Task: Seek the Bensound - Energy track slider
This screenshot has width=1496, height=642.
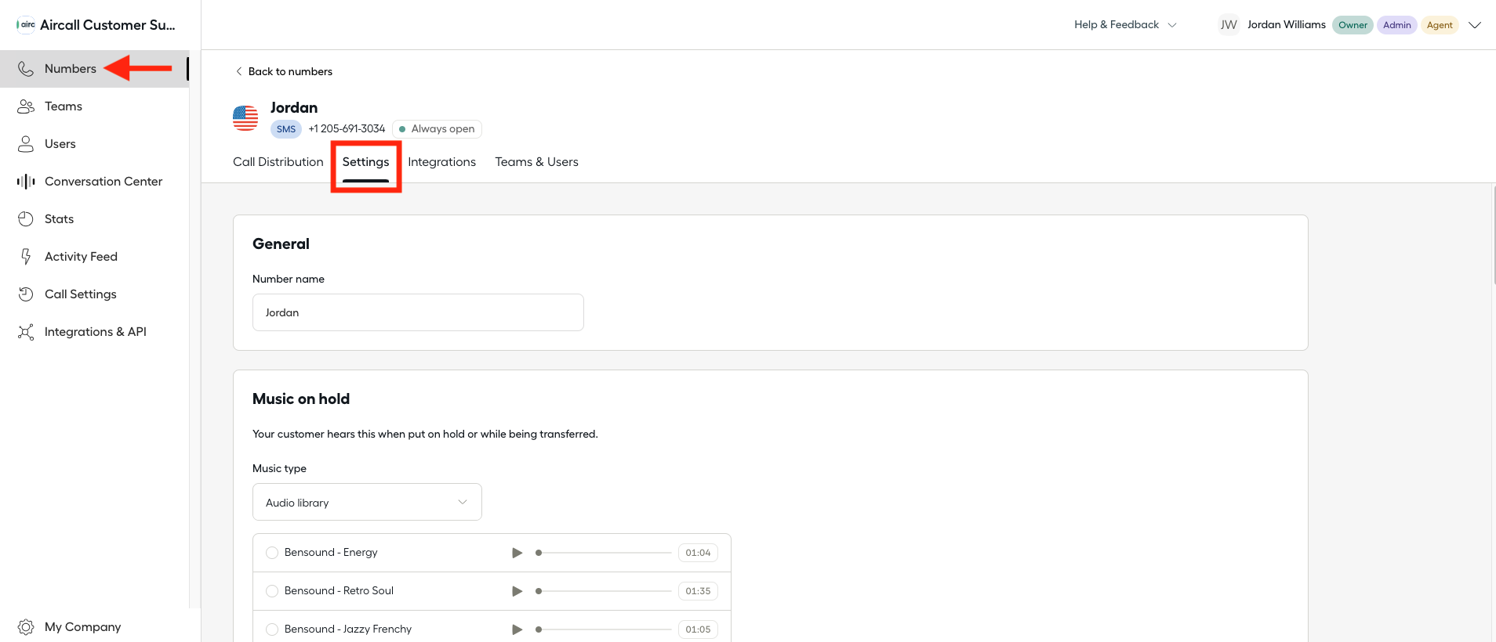Action: [604, 553]
